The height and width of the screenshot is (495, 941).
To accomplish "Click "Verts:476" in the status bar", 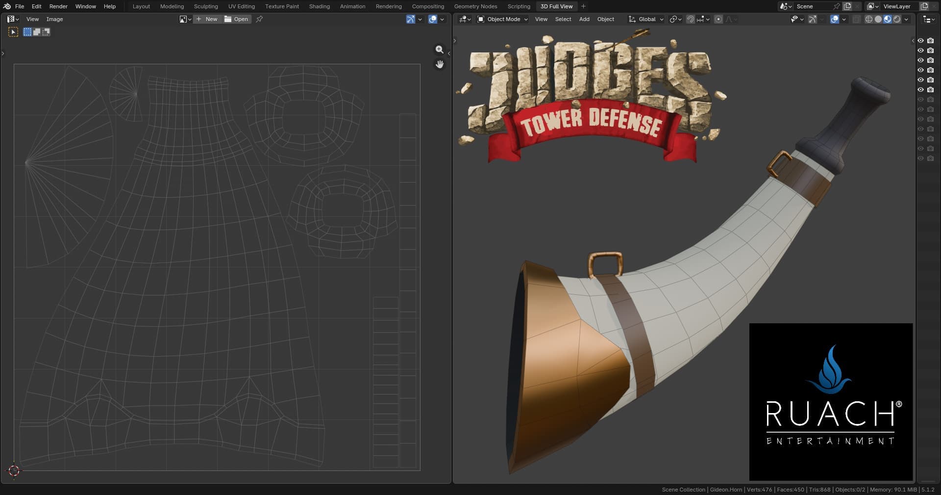I will 759,490.
